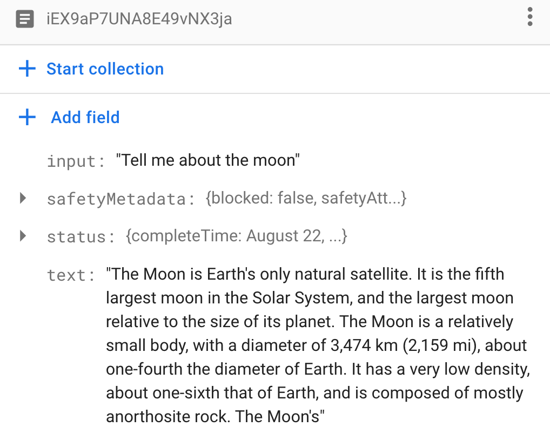Viewport: 550px width, 447px height.
Task: Click the plus icon next to Add field
Action: [27, 117]
